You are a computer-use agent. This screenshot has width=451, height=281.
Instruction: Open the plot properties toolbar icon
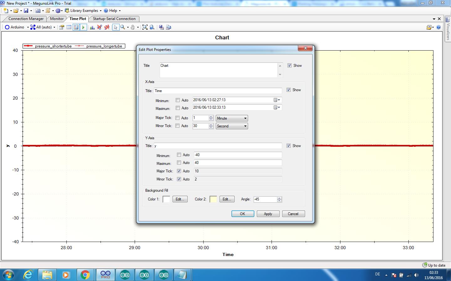click(61, 27)
